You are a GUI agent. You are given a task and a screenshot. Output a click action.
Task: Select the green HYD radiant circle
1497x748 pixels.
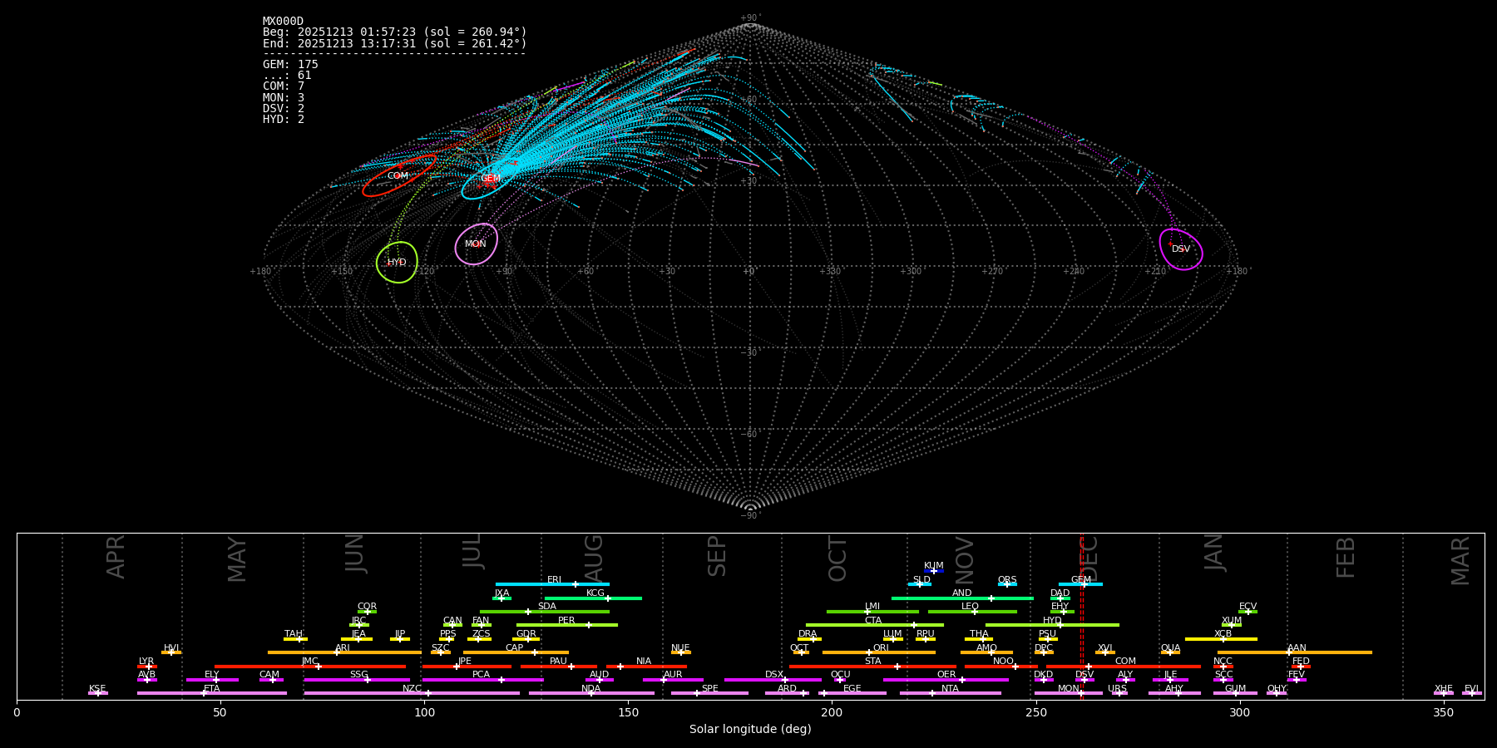click(397, 262)
